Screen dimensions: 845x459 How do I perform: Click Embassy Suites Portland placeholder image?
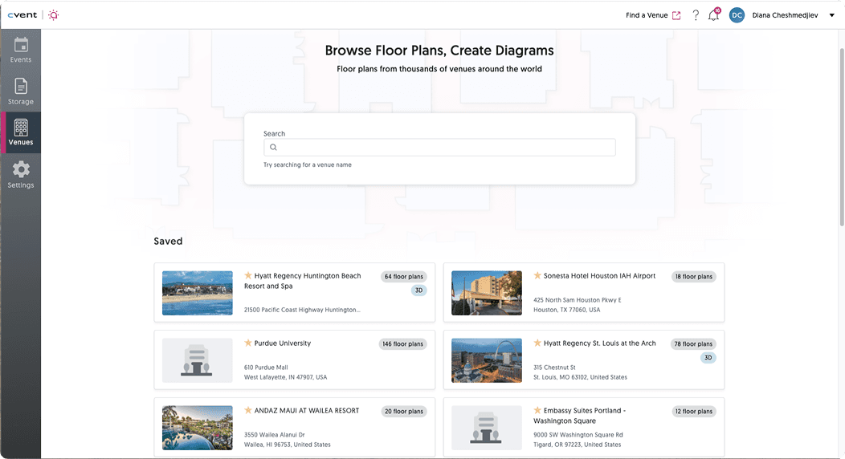pos(487,428)
